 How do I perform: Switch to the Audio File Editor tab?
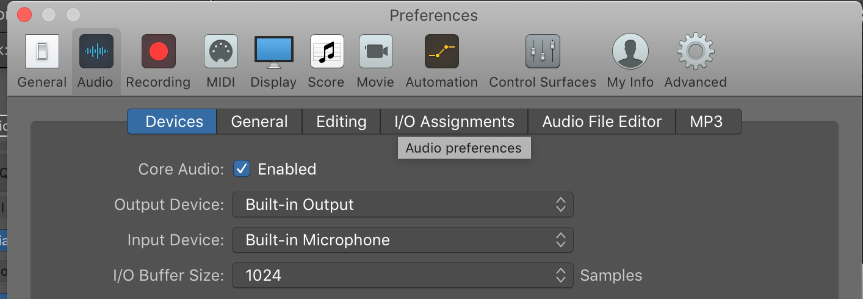602,121
